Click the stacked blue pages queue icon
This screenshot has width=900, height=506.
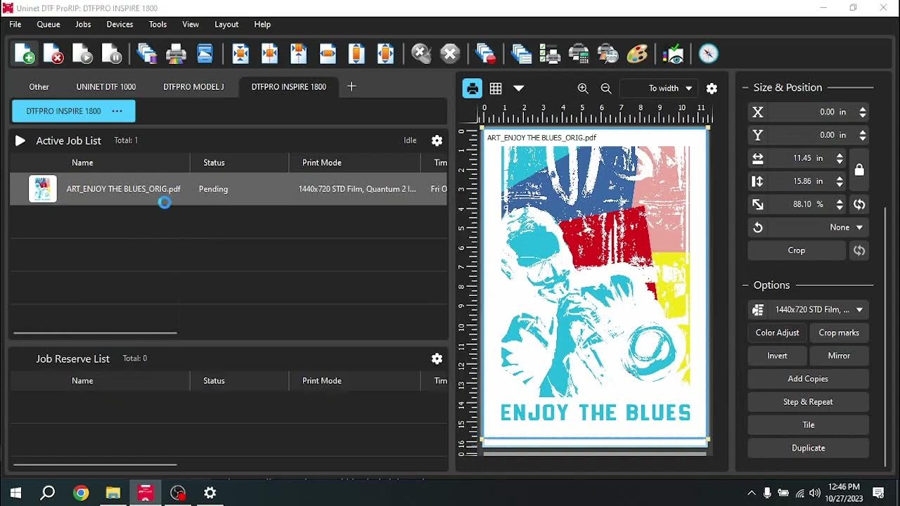[521, 53]
